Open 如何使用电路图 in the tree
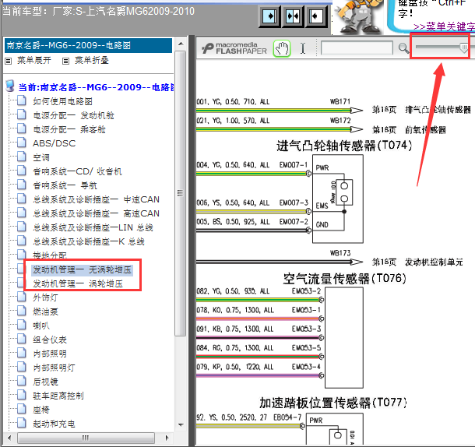Image resolution: width=475 pixels, height=447 pixels. coord(62,101)
